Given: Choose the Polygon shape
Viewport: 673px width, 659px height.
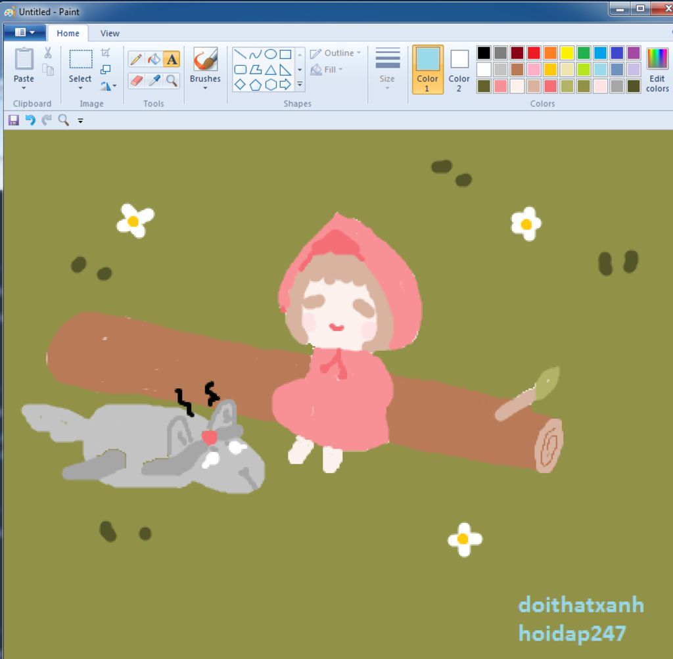Looking at the screenshot, I should tap(256, 70).
